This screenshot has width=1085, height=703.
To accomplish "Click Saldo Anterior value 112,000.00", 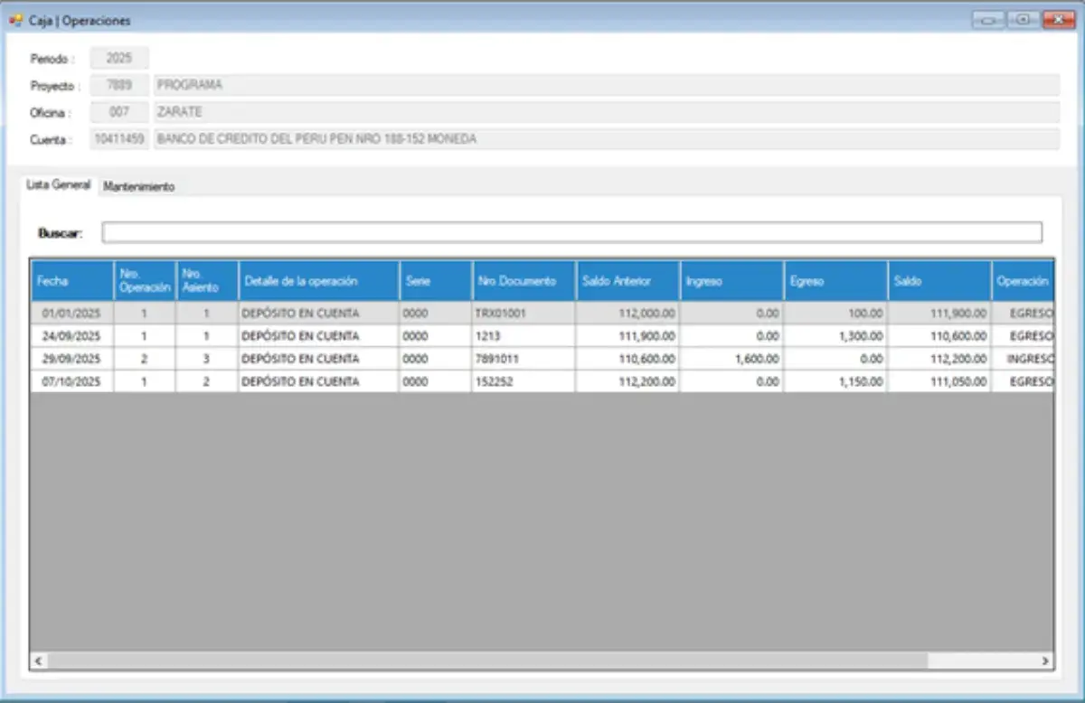I will [x=646, y=314].
